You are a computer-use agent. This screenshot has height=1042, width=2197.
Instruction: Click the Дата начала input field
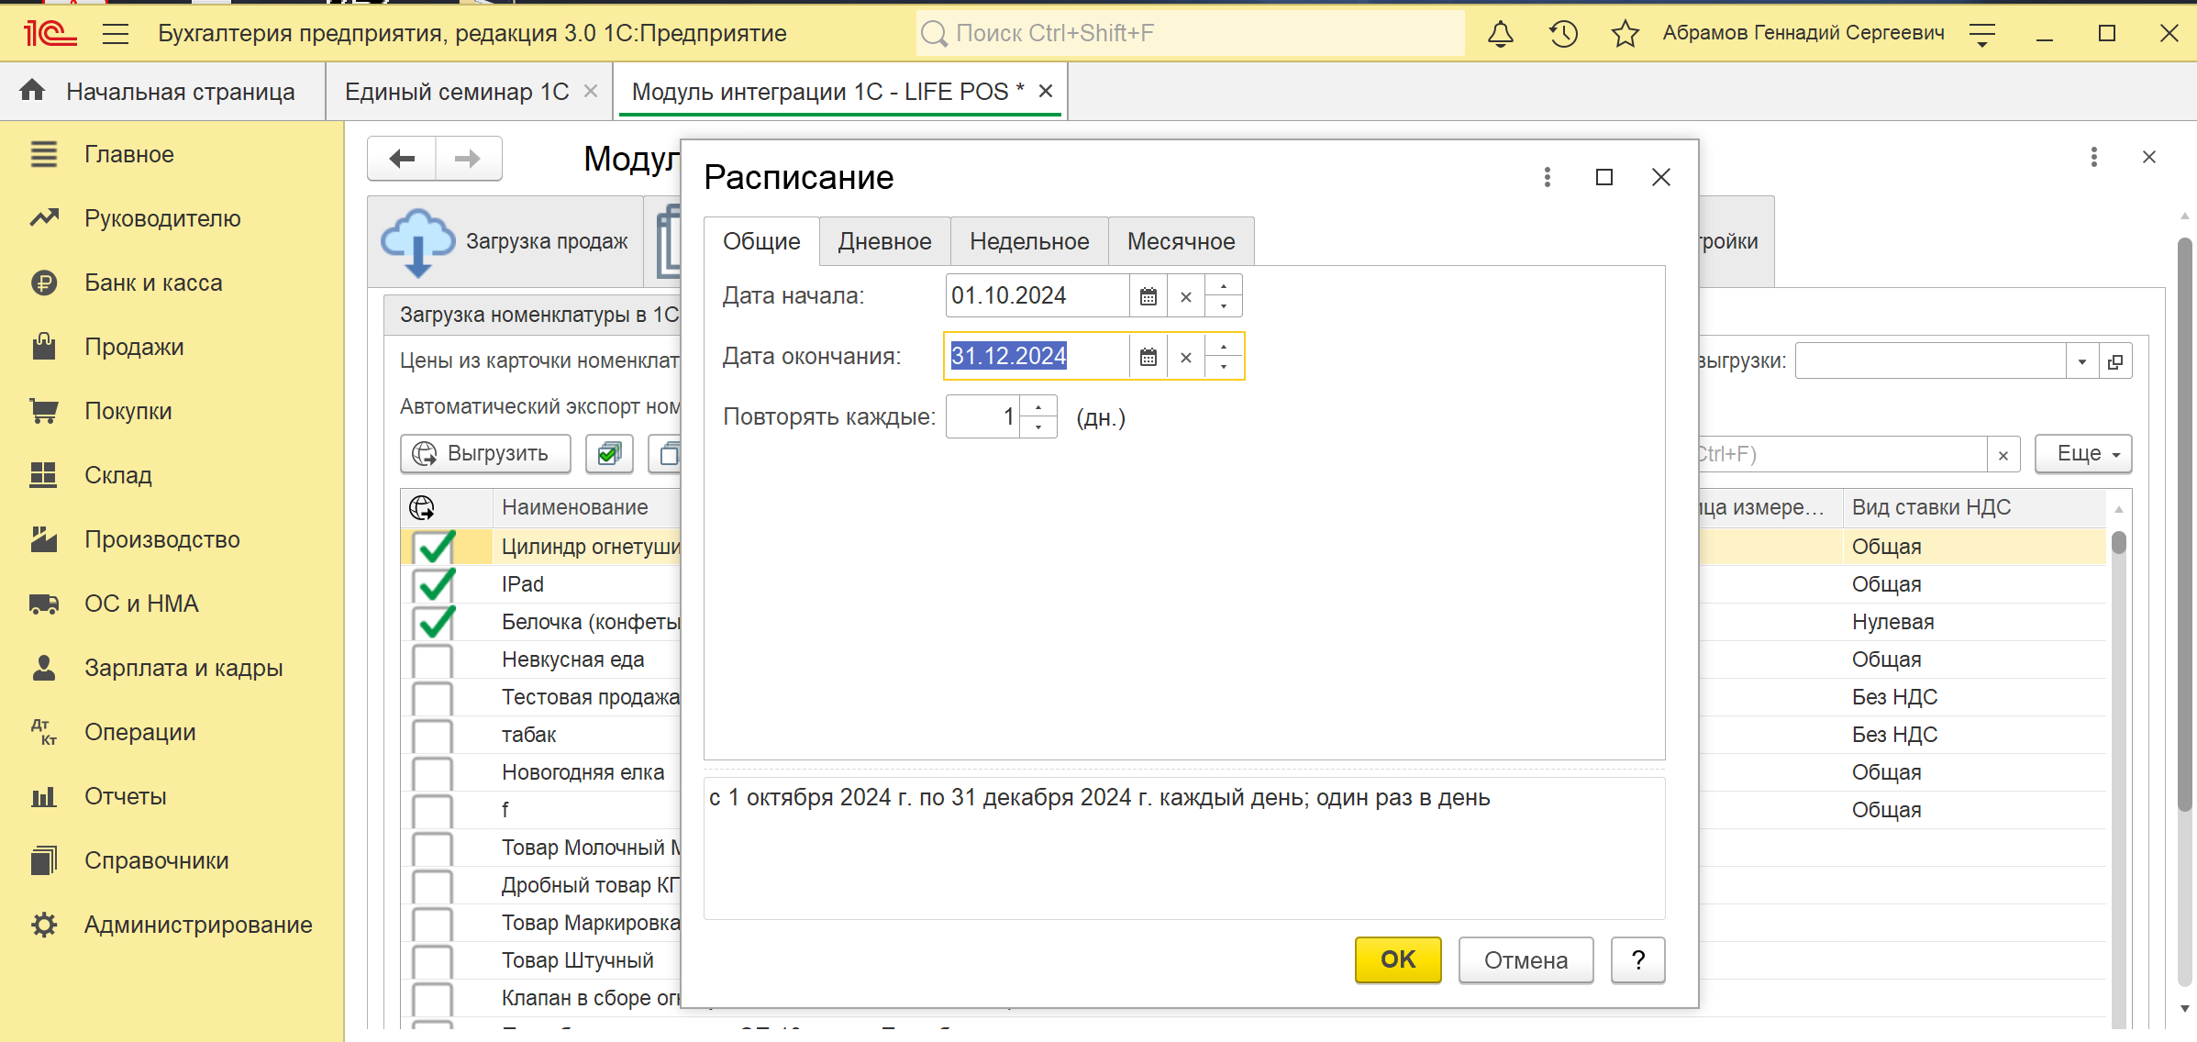[1037, 296]
